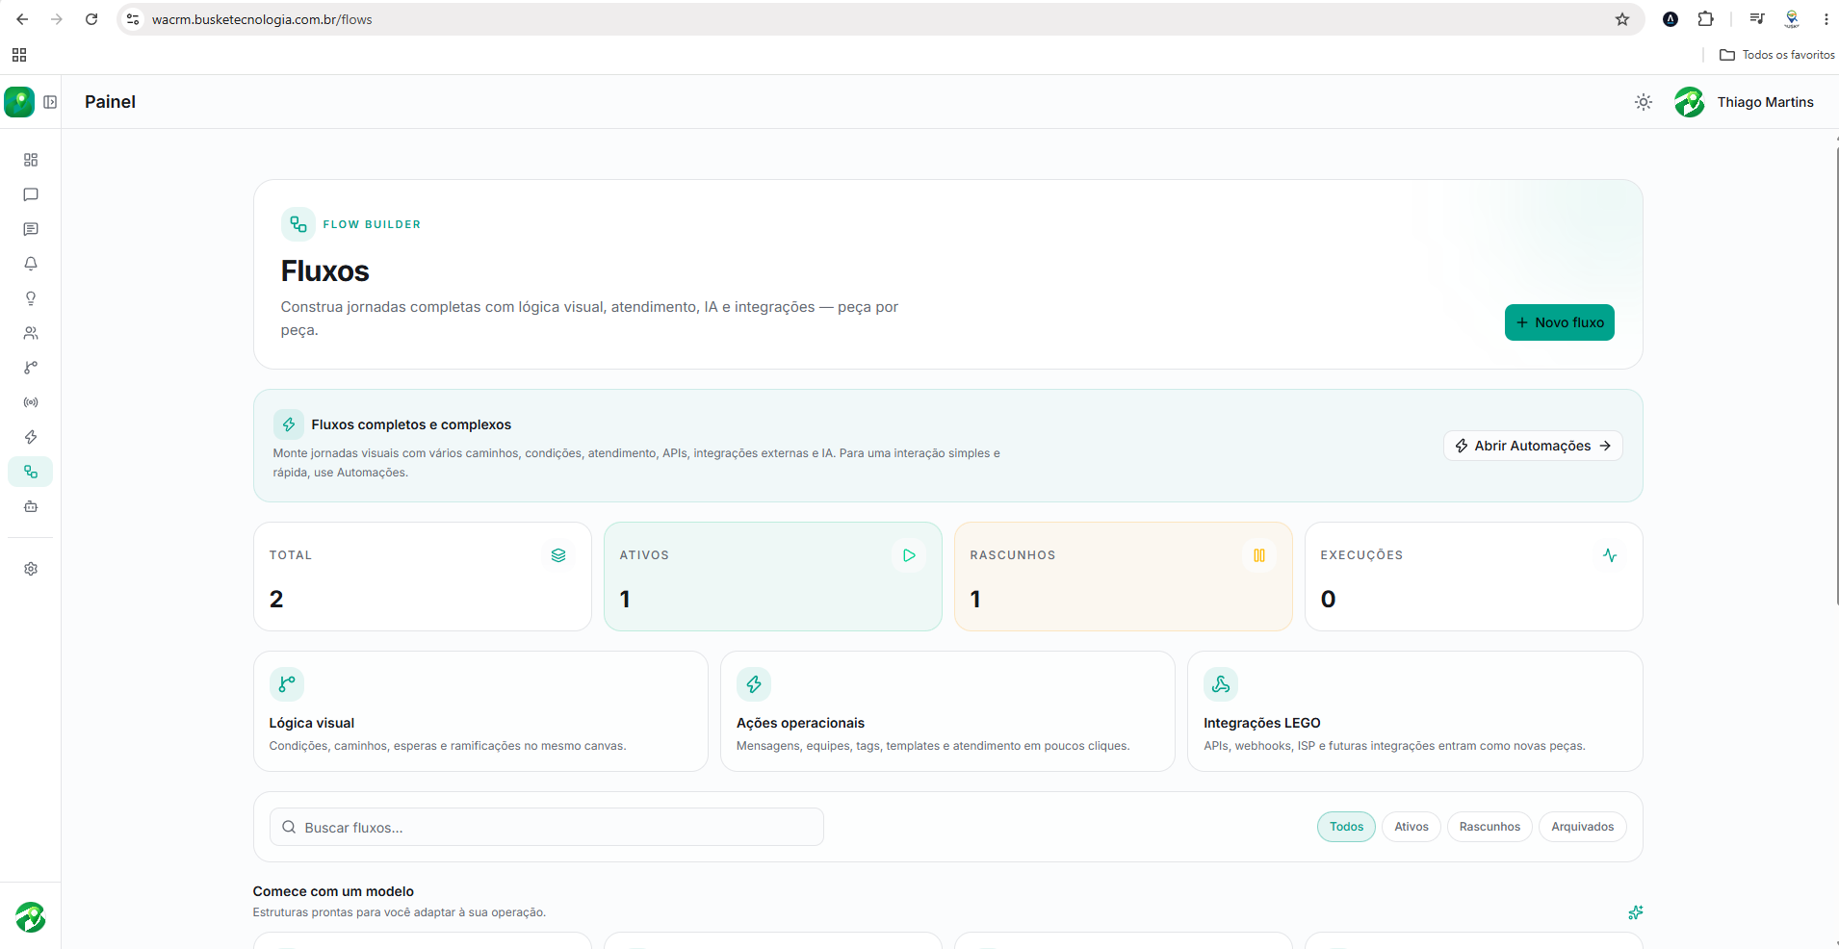This screenshot has width=1839, height=949.
Task: Open the broadcast radio icon in sidebar
Action: [x=31, y=402]
